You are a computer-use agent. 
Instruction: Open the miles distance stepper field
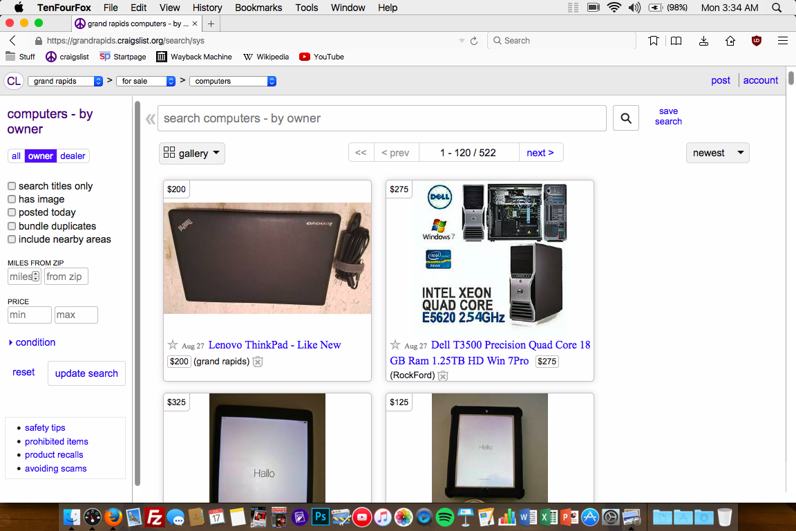point(24,277)
